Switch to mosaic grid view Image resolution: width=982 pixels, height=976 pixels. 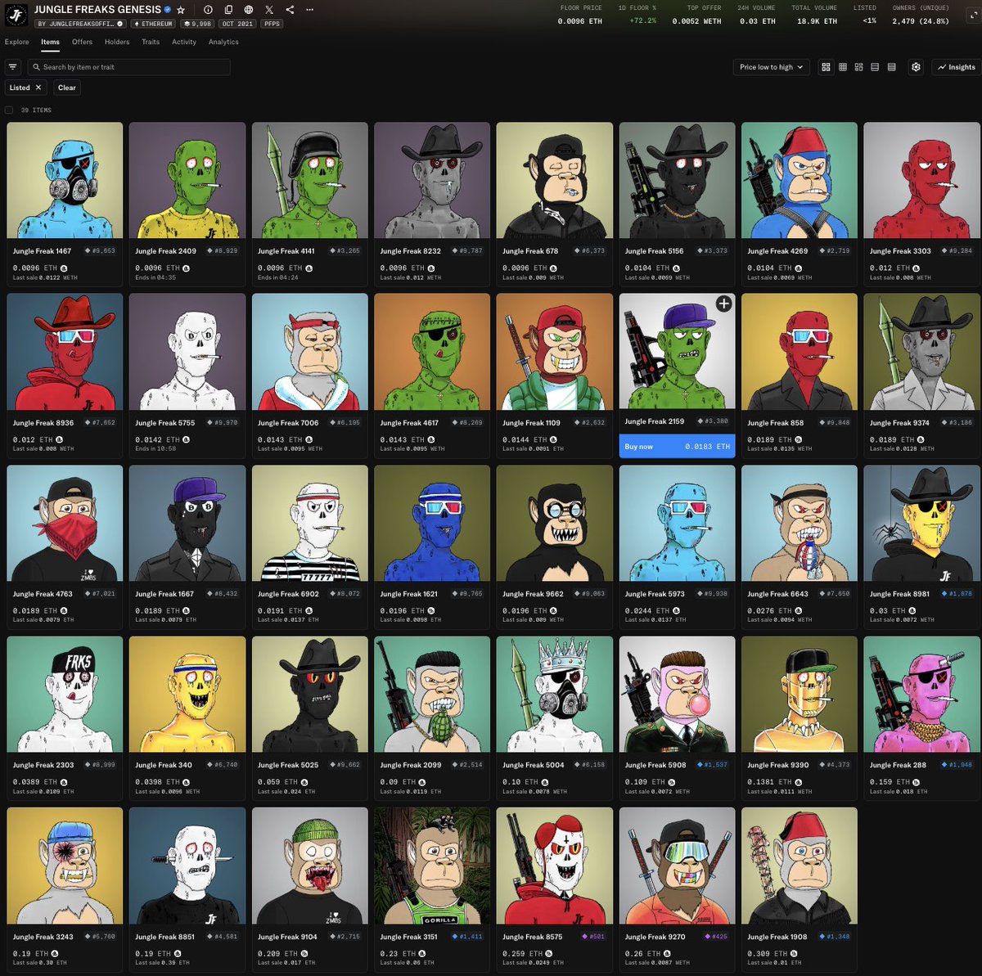(x=858, y=67)
